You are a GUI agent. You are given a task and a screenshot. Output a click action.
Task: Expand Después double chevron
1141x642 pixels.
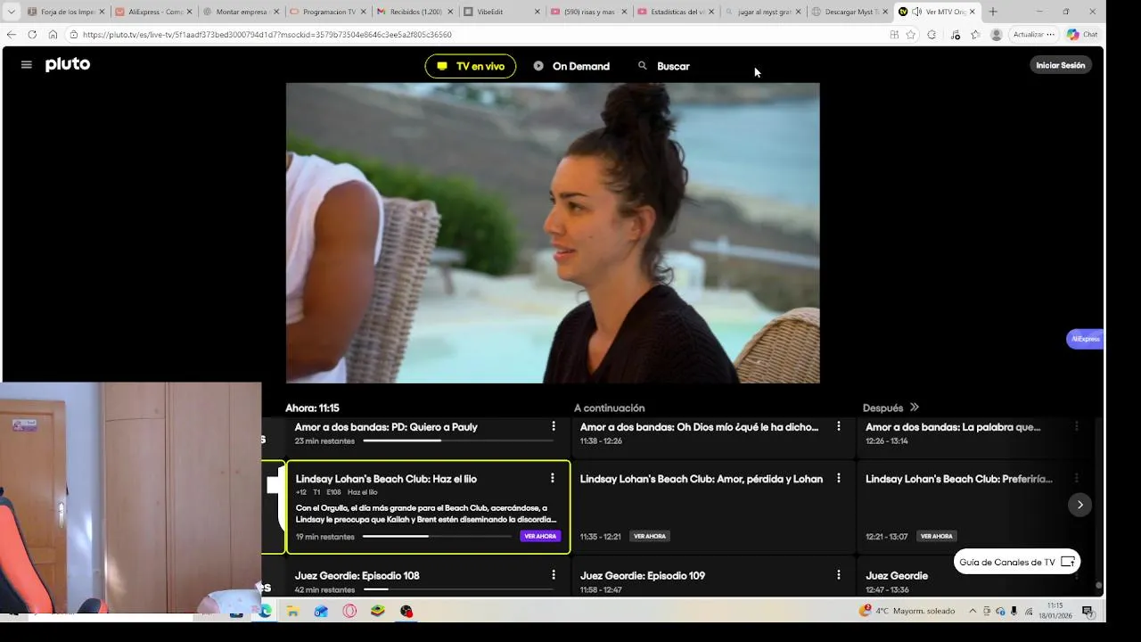914,407
